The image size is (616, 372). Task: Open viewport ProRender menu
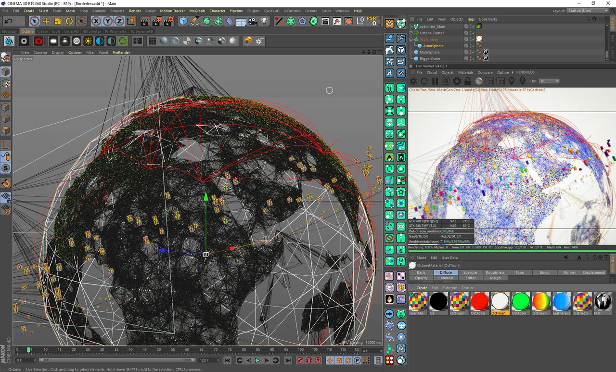[x=121, y=52]
